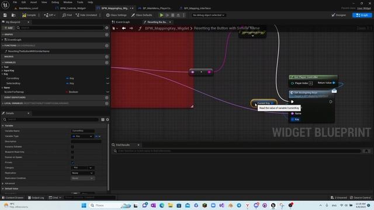
Task: Toggle visibility eye for SelectedKey variable
Action: point(108,83)
